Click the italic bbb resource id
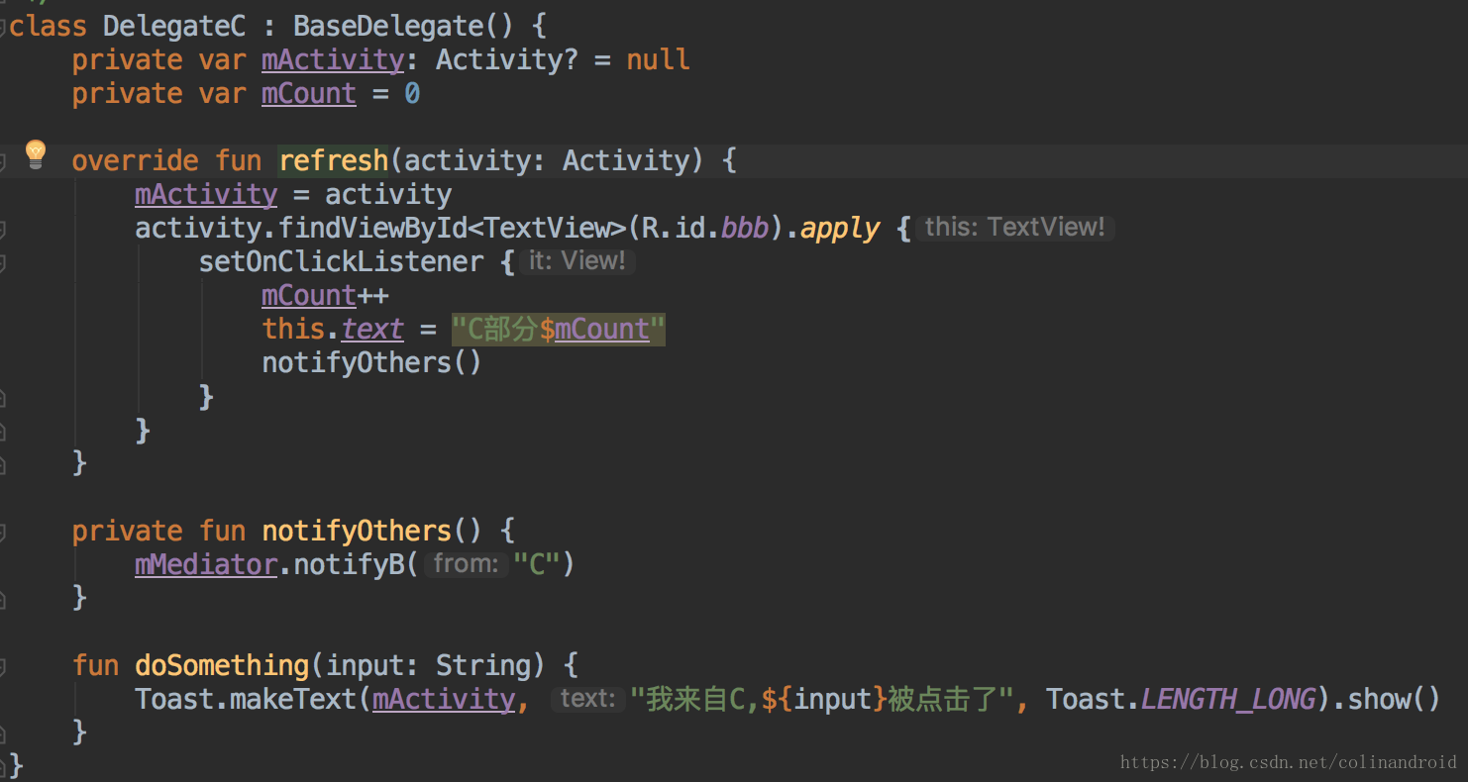This screenshot has width=1468, height=782. [x=745, y=229]
